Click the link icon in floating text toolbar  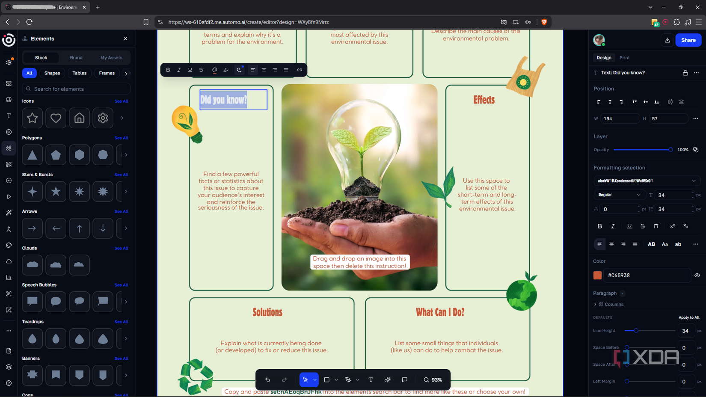tap(300, 70)
